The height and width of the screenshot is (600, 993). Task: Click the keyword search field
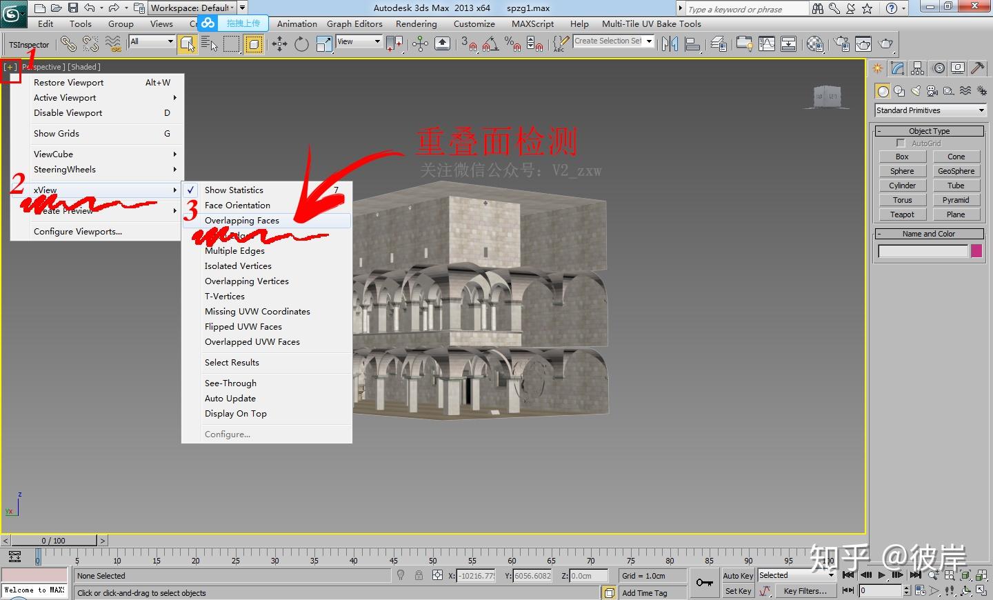(x=746, y=8)
